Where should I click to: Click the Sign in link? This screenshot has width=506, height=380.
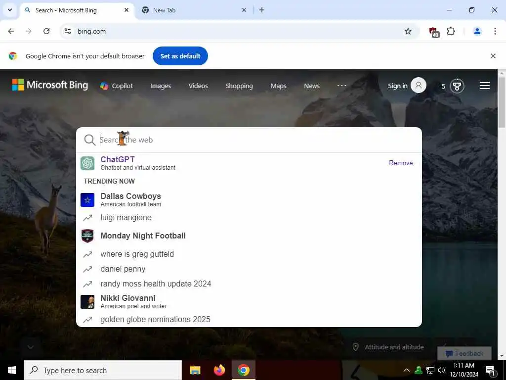point(398,86)
